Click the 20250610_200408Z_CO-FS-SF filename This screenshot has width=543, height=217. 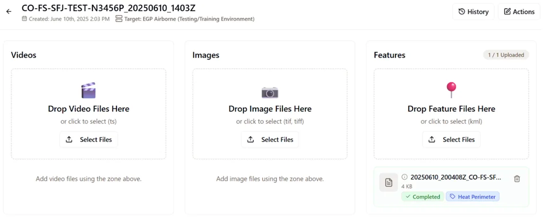tap(455, 177)
